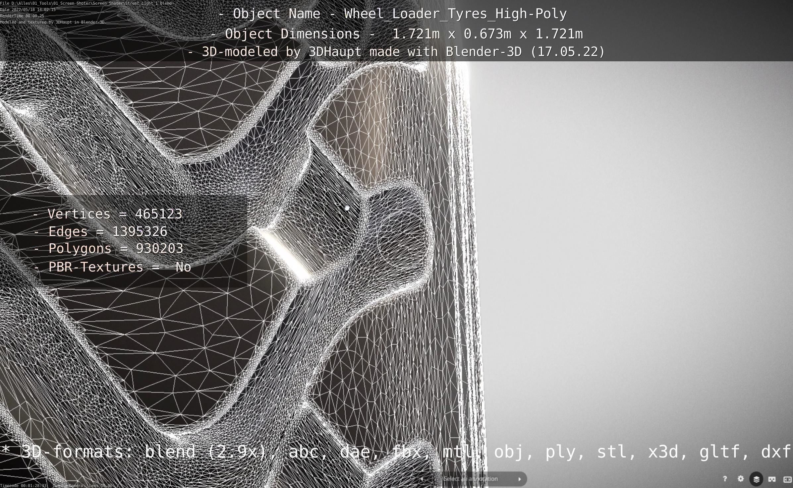Viewport: 793px width, 488px height.
Task: Click the Polygons count line
Action: [109, 249]
